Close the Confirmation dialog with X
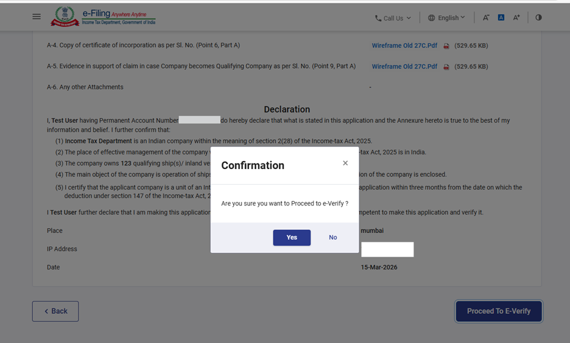Viewport: 570px width, 343px height. (x=345, y=163)
